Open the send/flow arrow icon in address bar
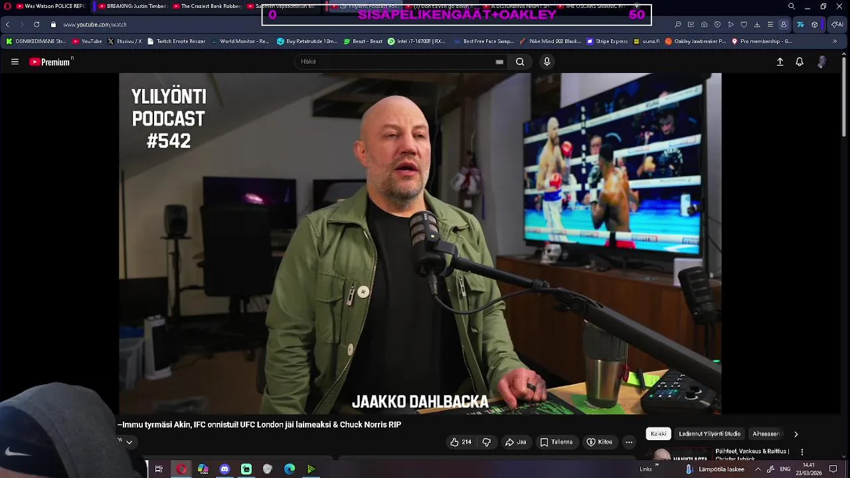The image size is (850, 478). [730, 25]
